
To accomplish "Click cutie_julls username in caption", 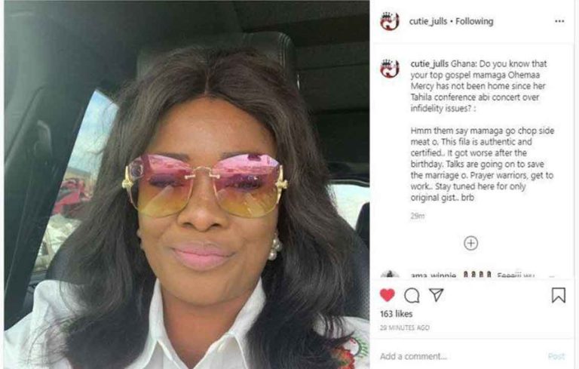I will tap(430, 63).
